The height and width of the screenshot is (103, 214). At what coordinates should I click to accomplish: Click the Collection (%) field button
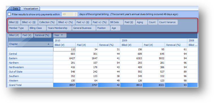point(47,22)
